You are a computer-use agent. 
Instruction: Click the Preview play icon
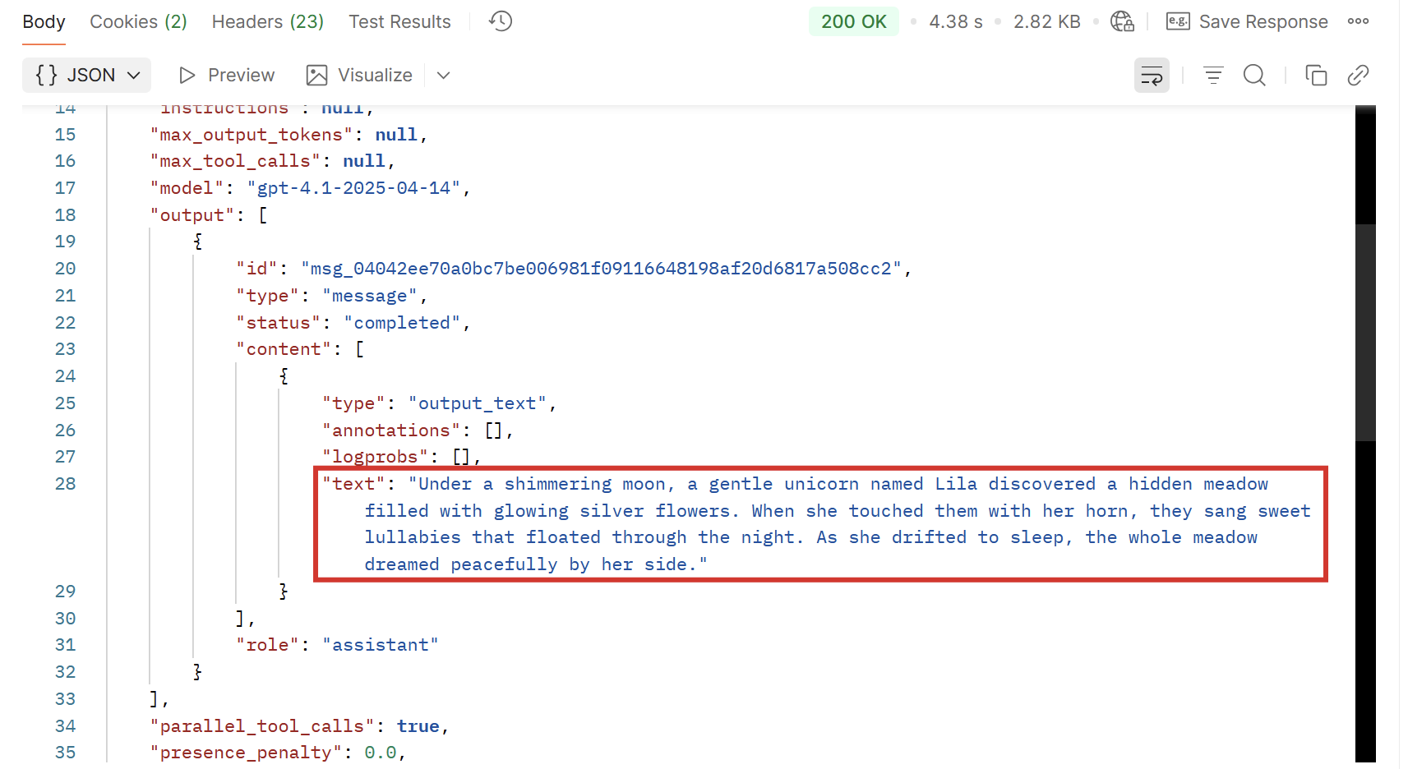click(x=187, y=76)
